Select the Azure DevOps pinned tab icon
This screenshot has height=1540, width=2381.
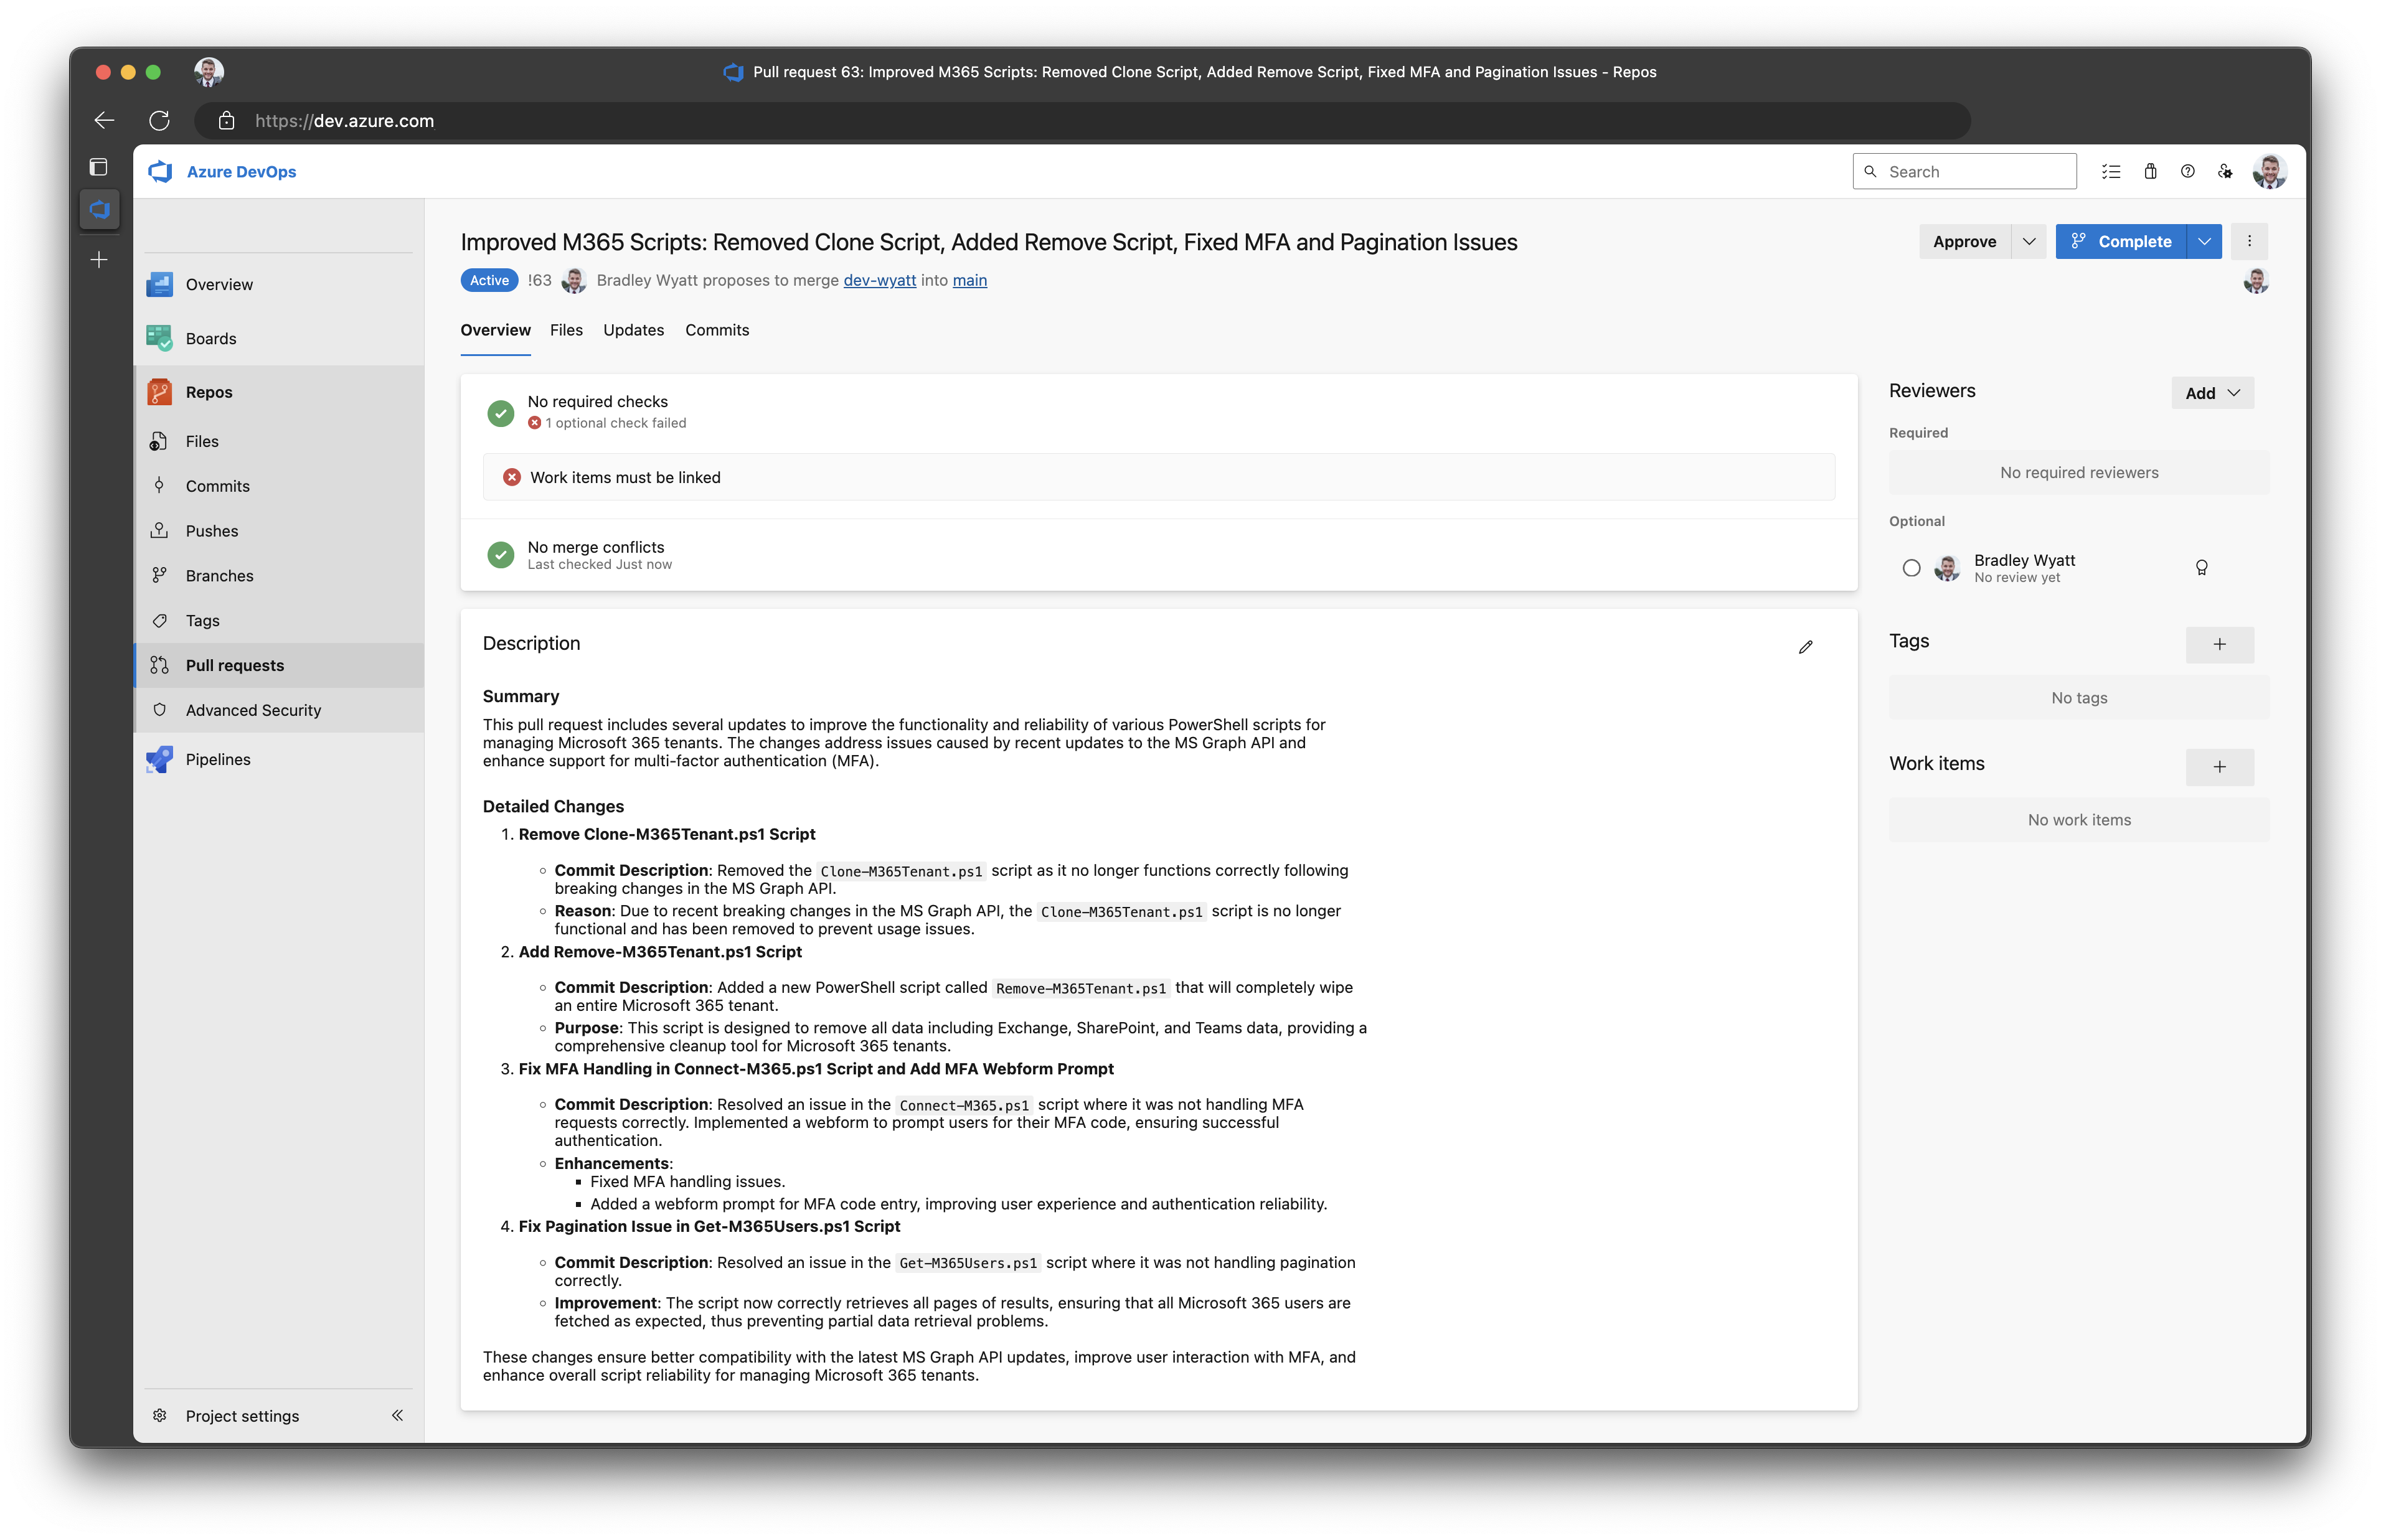[98, 209]
